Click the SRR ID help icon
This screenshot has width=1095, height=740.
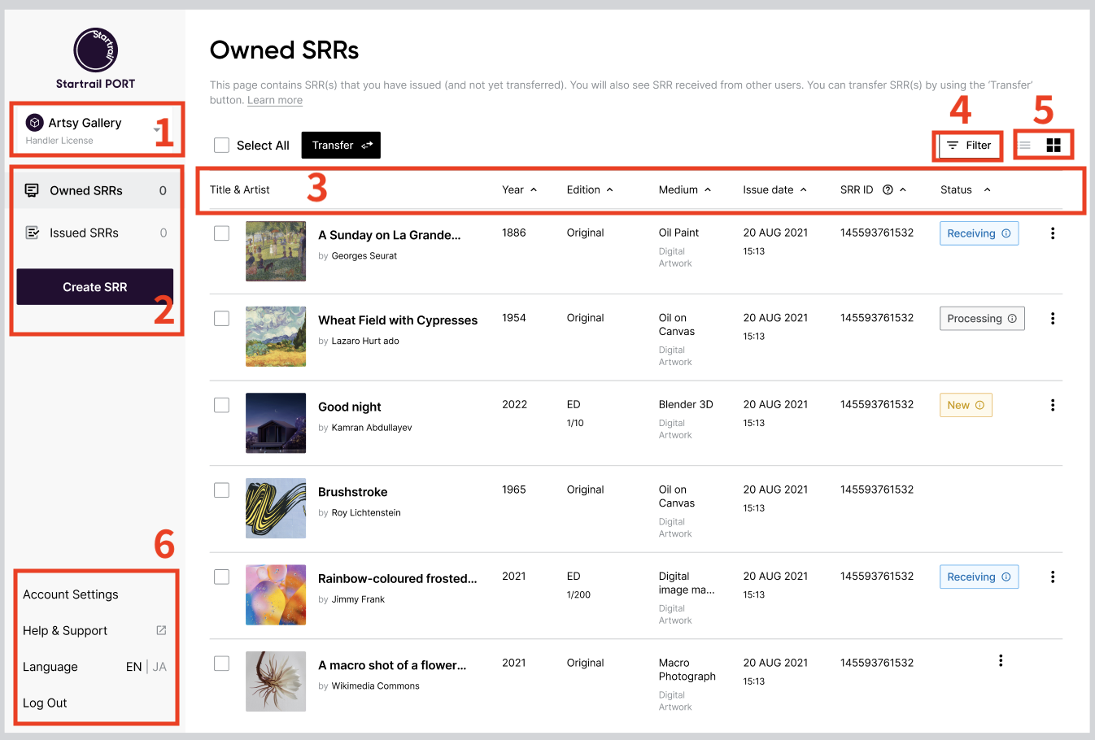[x=888, y=190]
